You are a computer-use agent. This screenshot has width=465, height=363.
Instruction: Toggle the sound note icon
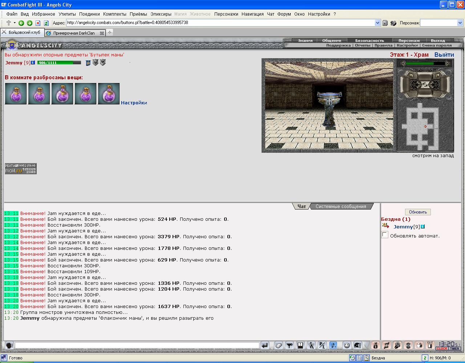(x=333, y=345)
